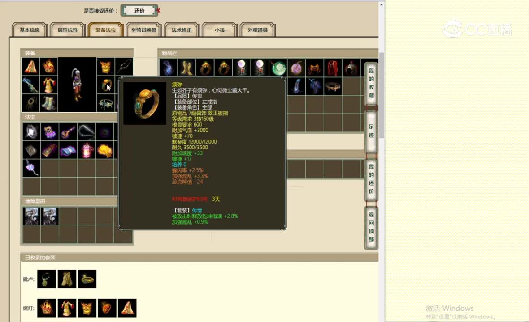Select the silver helmet in 物品栏

[x=351, y=68]
